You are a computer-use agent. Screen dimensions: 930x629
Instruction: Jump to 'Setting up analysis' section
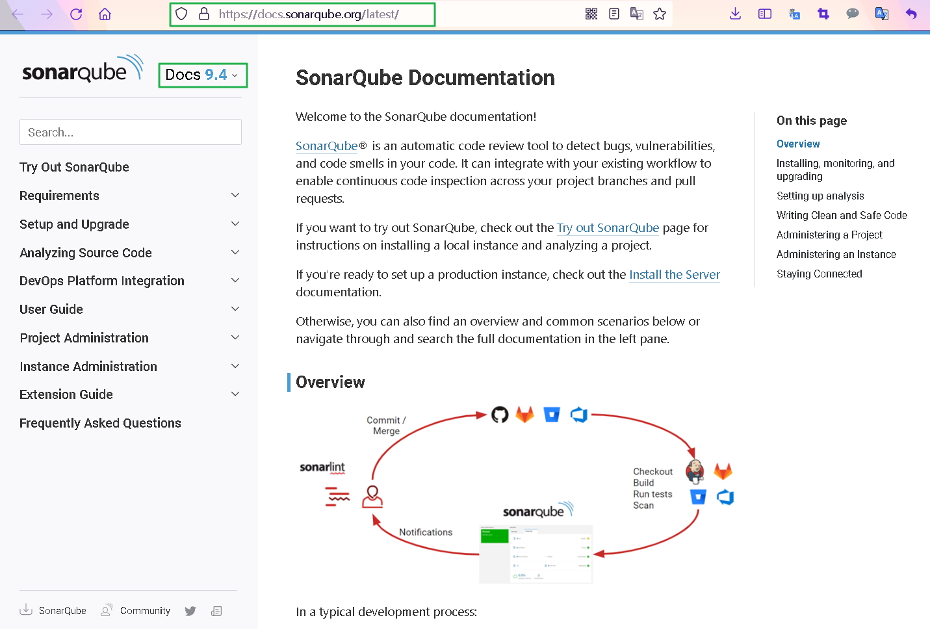point(820,196)
